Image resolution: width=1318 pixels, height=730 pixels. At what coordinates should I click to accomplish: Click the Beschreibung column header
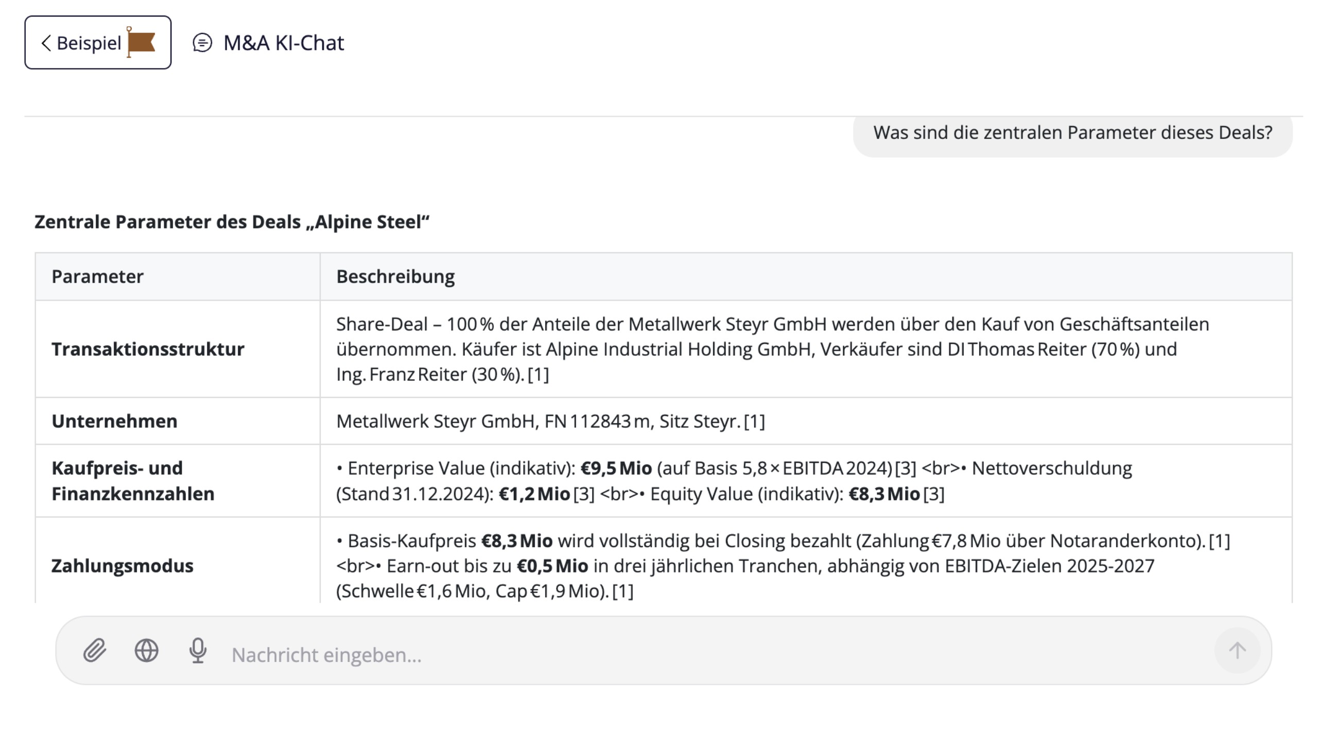pos(395,276)
